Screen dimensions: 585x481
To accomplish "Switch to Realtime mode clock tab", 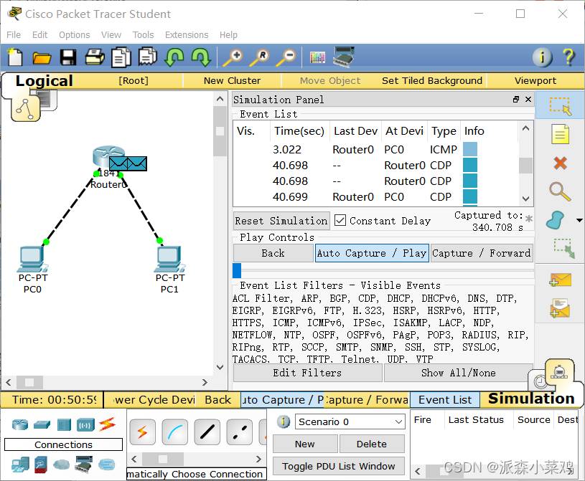I will pyautogui.click(x=540, y=381).
